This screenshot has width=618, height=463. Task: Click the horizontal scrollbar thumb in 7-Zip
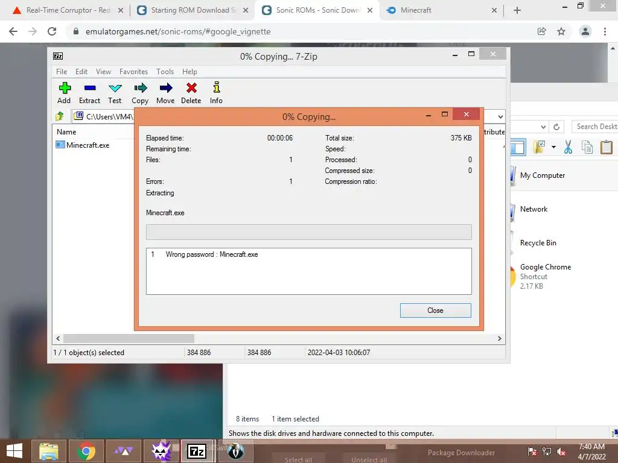click(129, 338)
